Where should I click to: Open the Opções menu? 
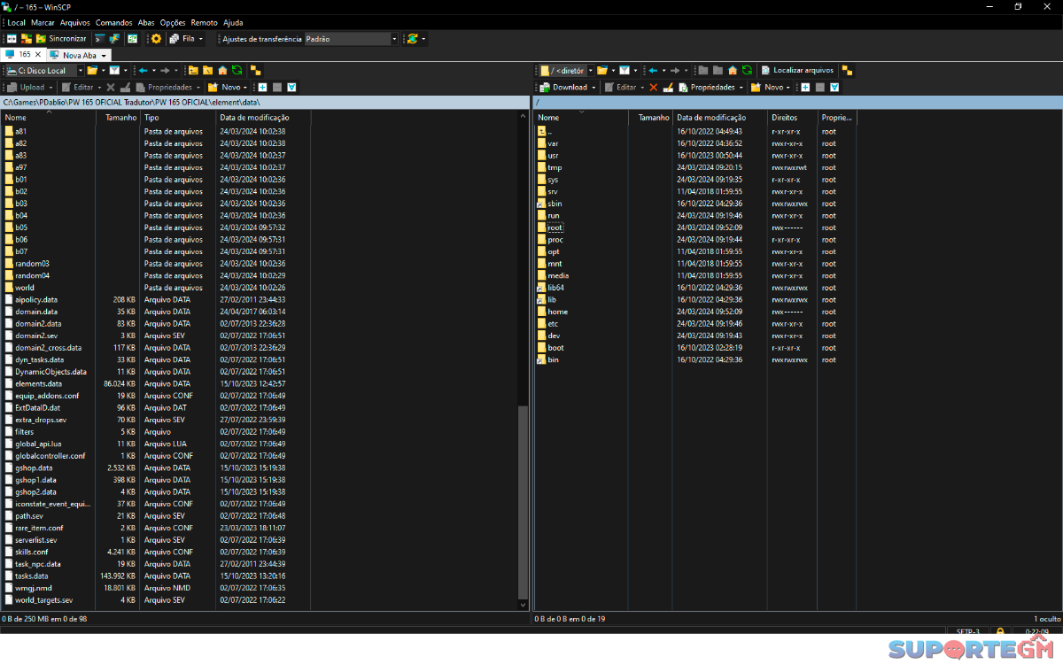coord(173,22)
